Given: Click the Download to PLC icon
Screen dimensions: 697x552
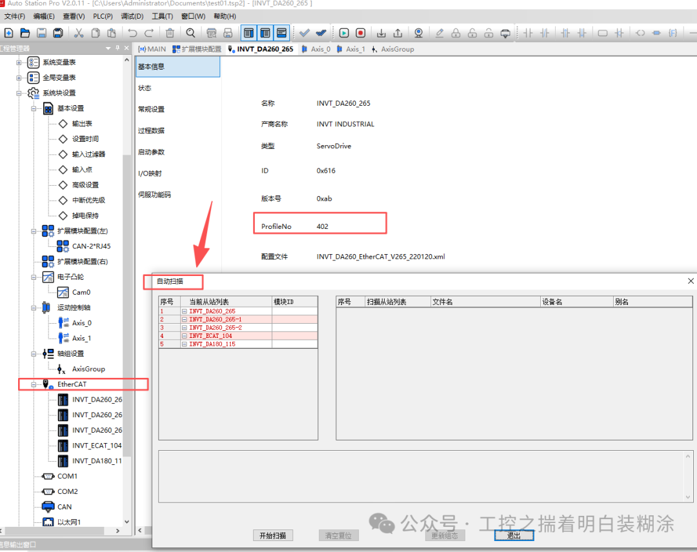Looking at the screenshot, I should point(381,33).
